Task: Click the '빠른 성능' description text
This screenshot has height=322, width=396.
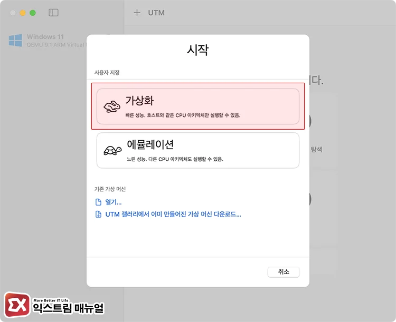Action: [183, 115]
